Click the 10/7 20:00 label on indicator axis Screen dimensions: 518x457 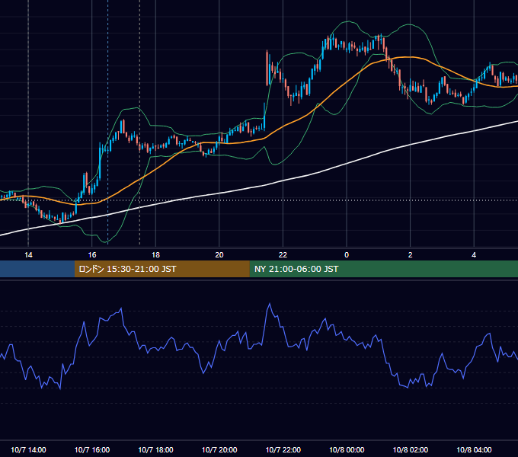pyautogui.click(x=219, y=449)
